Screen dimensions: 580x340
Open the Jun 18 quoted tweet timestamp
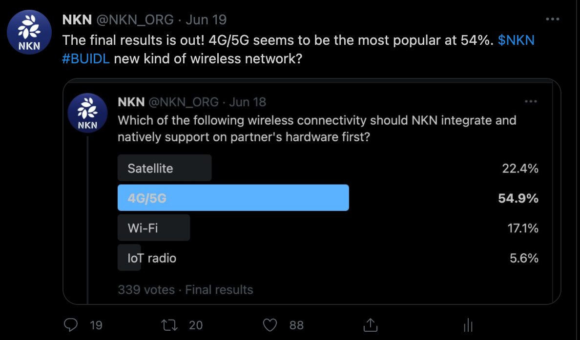coord(248,102)
